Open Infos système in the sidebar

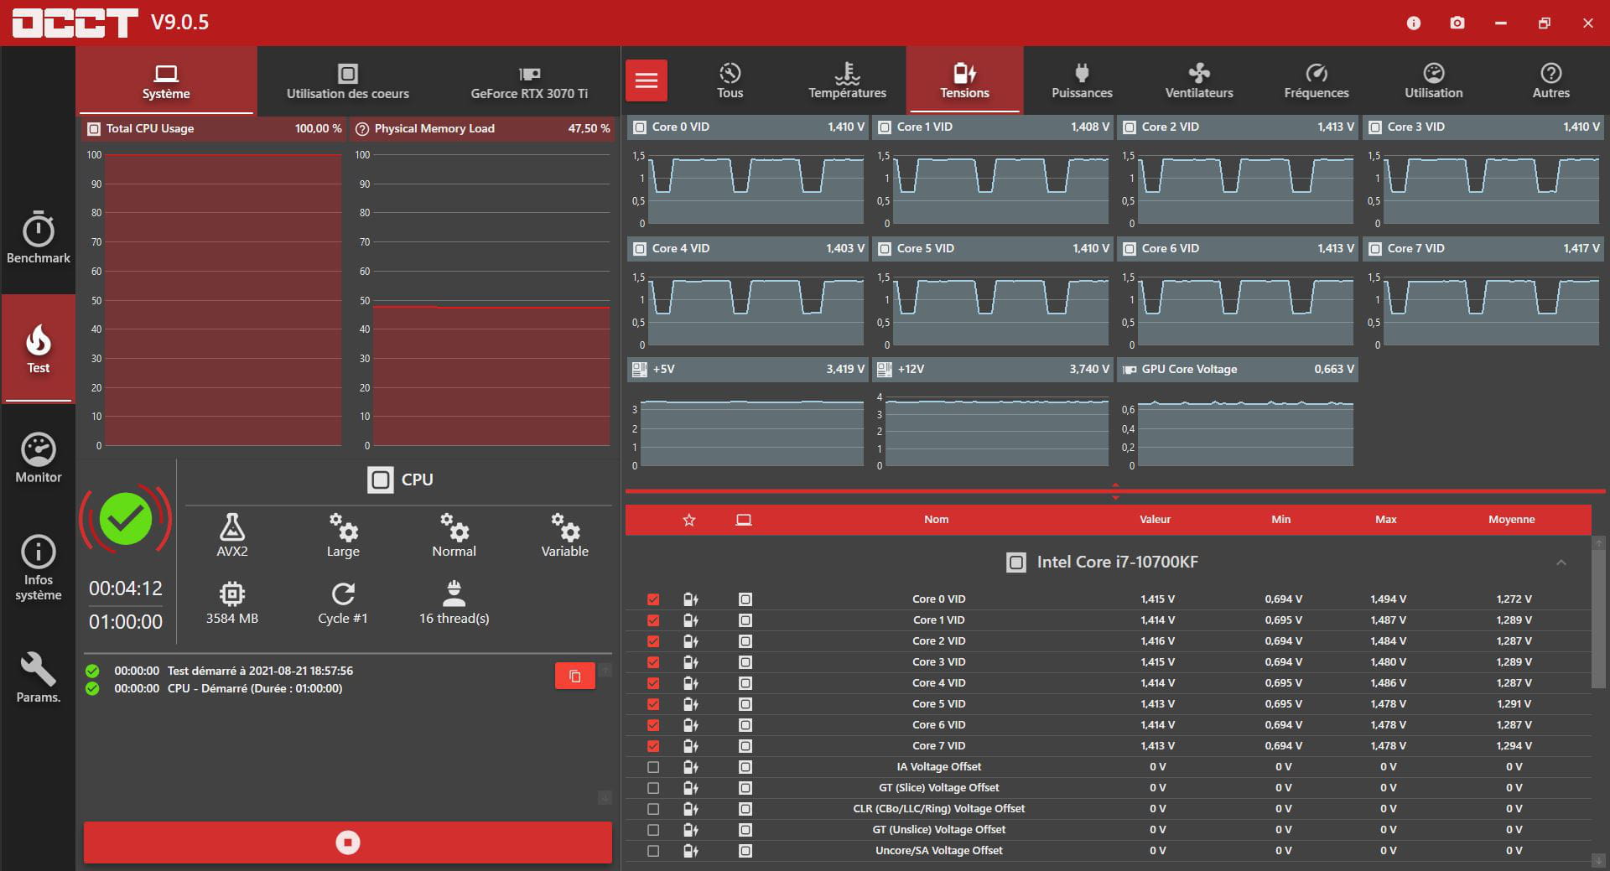click(x=39, y=568)
